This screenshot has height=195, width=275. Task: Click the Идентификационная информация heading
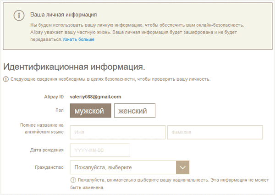(74, 67)
